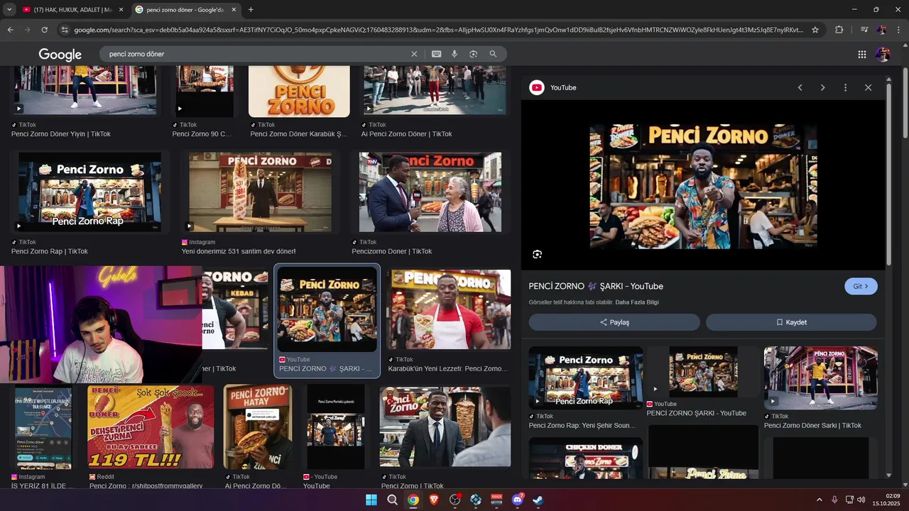The height and width of the screenshot is (511, 909).
Task: Open the Windows Start menu
Action: tap(371, 500)
